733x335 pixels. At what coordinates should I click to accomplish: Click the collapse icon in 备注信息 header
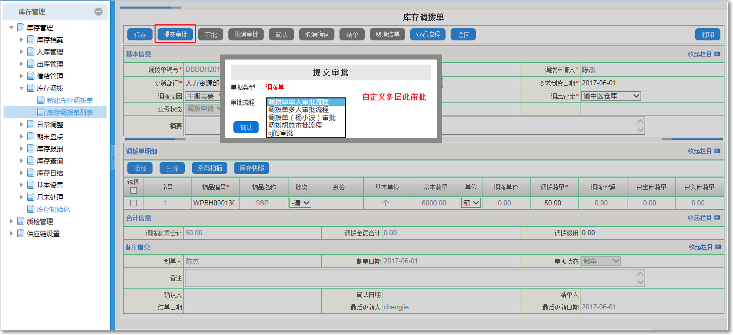(717, 247)
